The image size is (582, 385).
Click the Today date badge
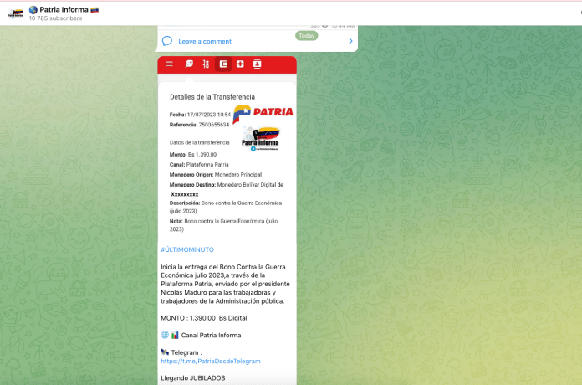(307, 36)
